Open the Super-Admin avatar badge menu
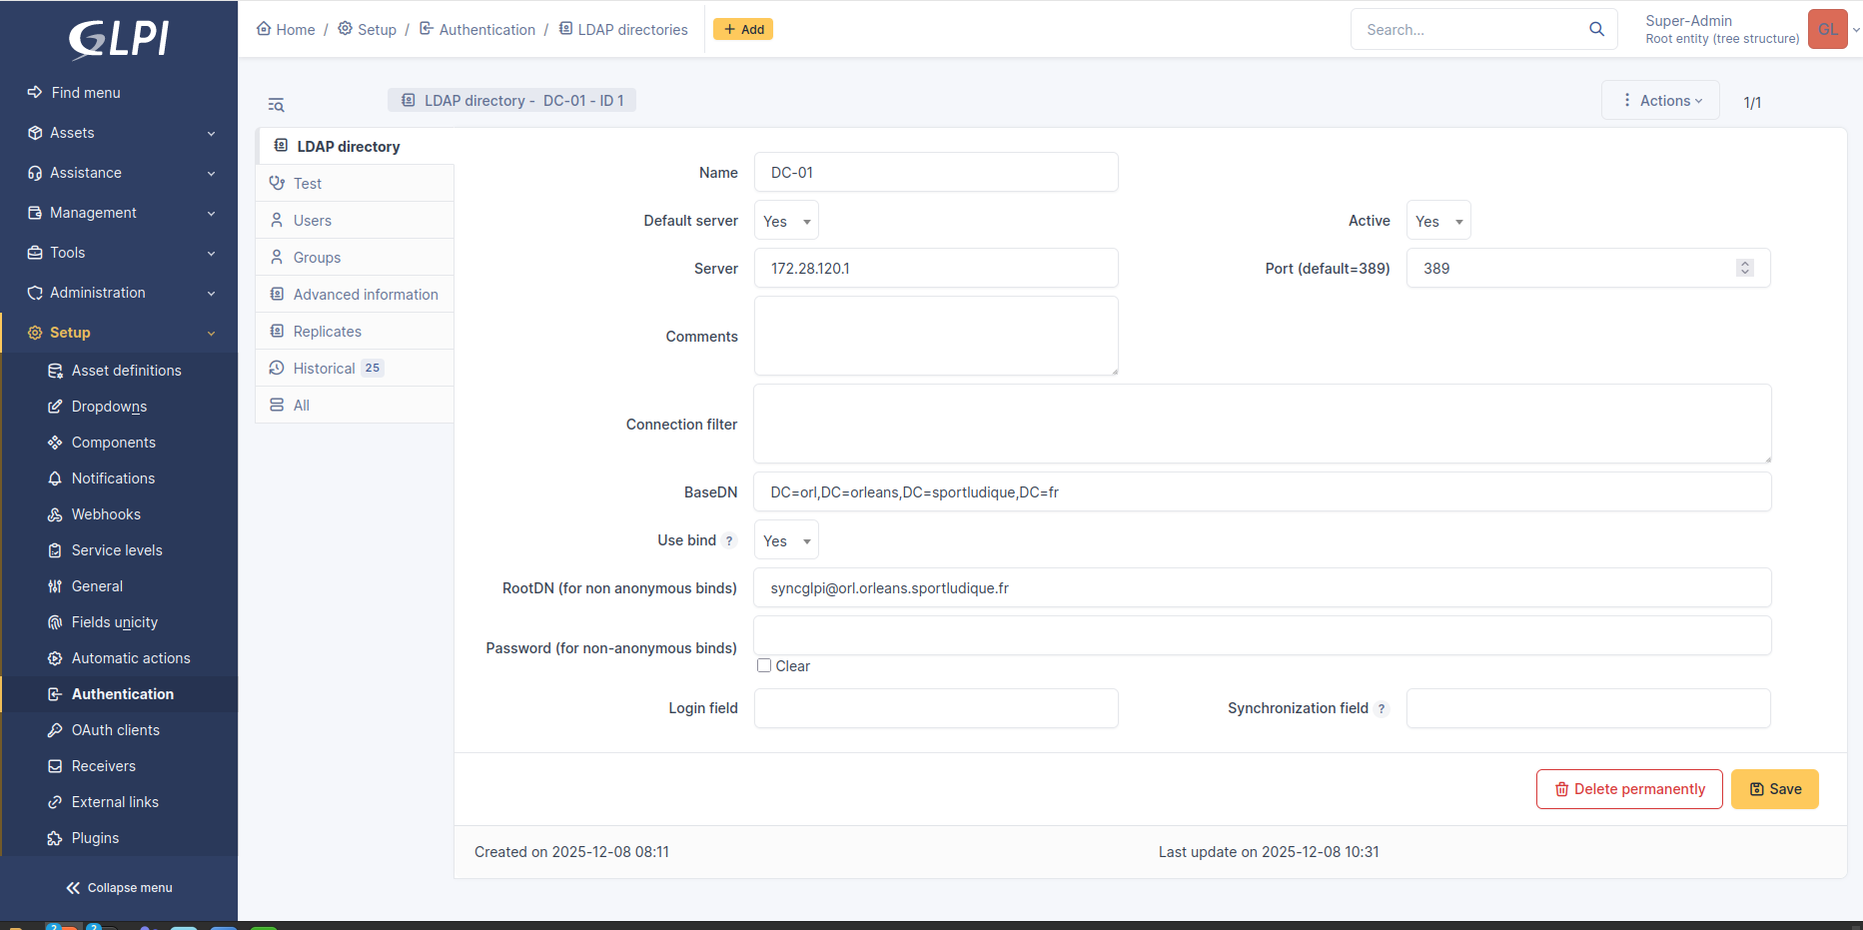This screenshot has width=1863, height=930. tap(1827, 29)
